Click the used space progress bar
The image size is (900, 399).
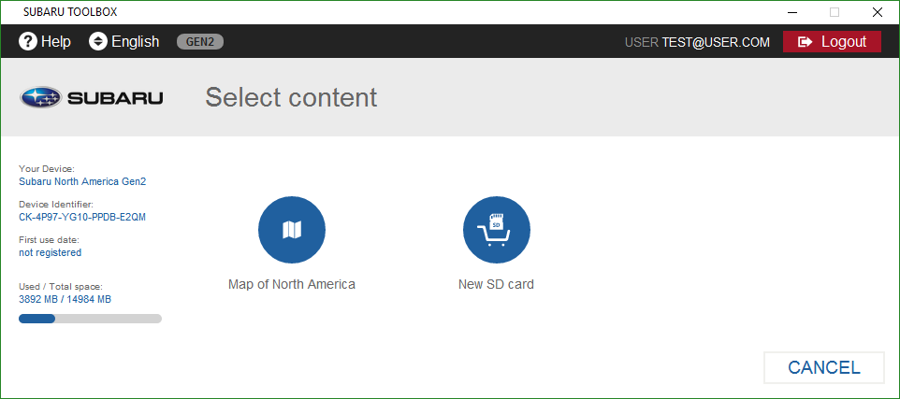(x=90, y=319)
